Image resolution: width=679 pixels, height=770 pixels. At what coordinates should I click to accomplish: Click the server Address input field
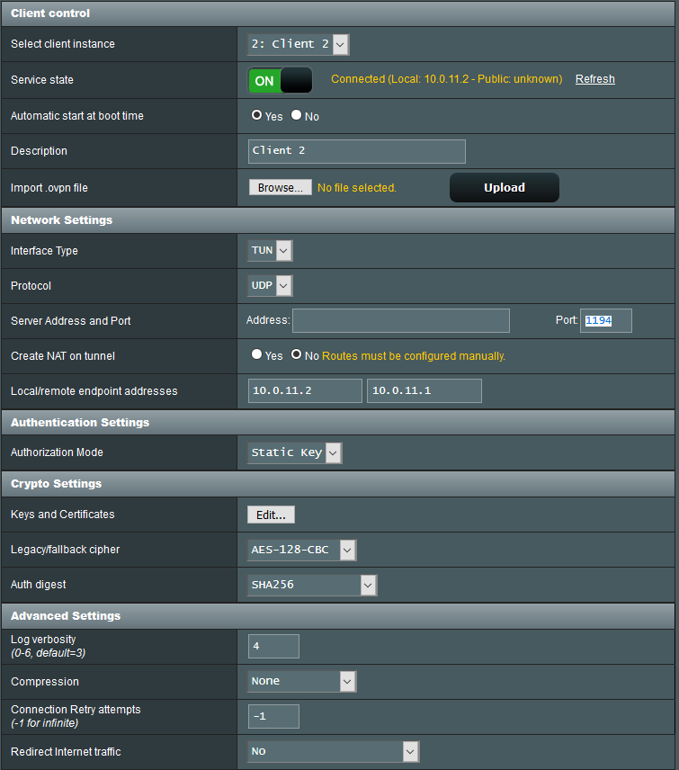[x=400, y=320]
